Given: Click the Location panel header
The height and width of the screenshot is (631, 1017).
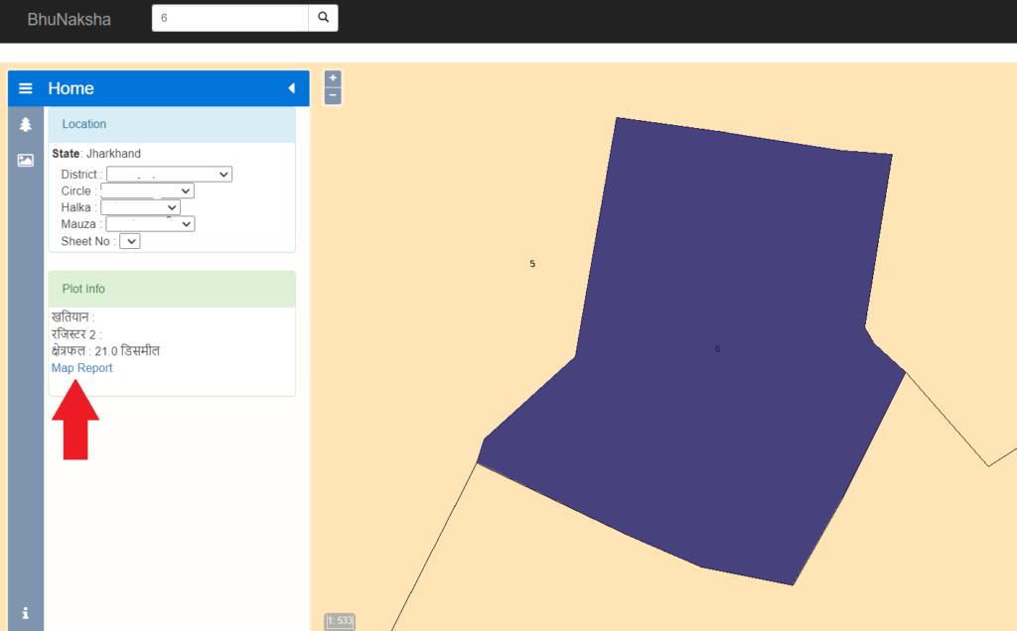Looking at the screenshot, I should click(172, 124).
